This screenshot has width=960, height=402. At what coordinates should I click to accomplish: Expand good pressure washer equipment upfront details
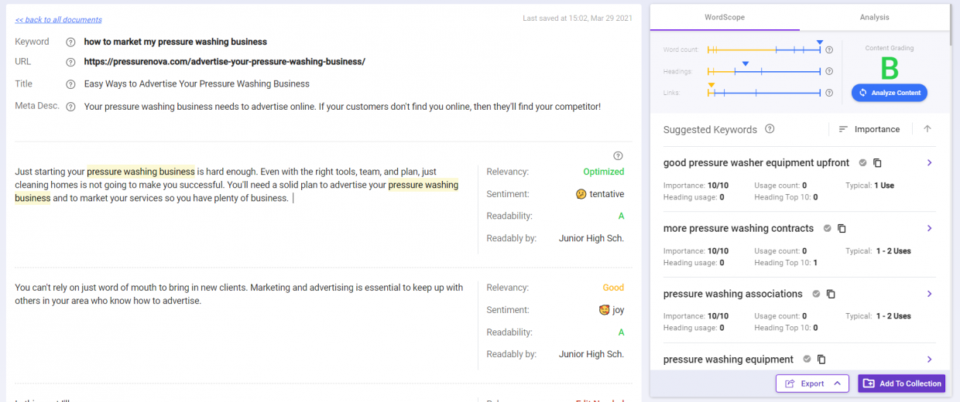tap(929, 163)
